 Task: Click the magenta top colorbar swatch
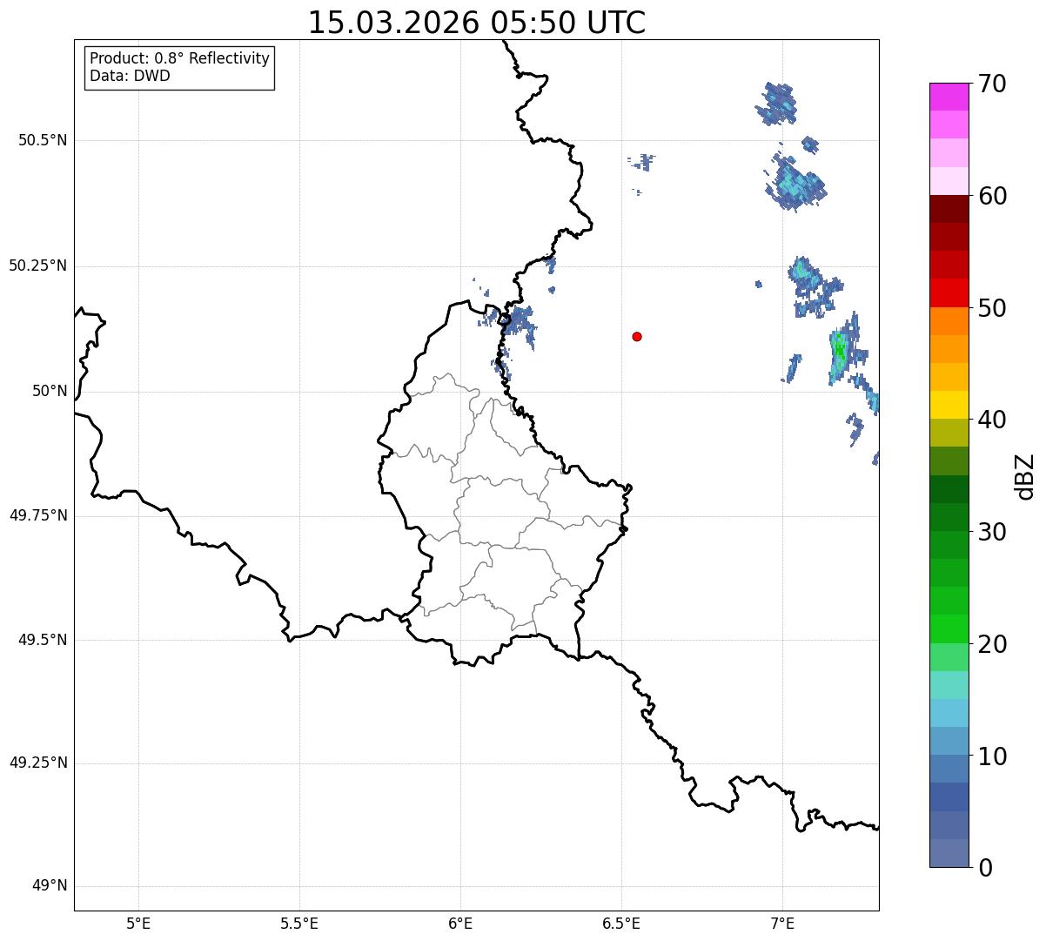[949, 97]
